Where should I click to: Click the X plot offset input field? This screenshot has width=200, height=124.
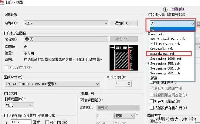tap(20, 122)
